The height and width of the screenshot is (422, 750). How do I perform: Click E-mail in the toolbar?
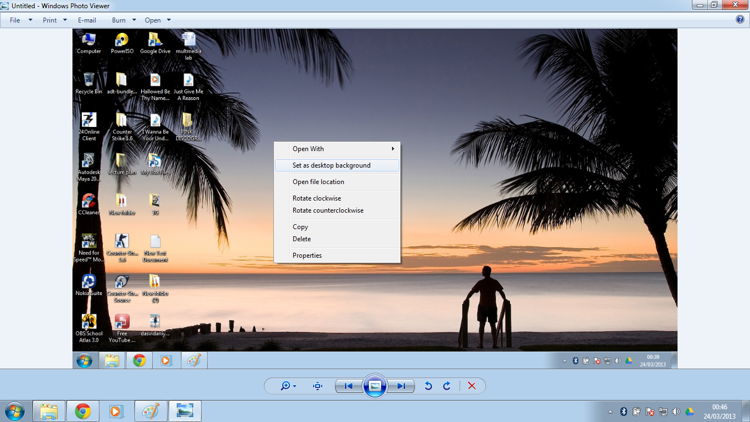(x=87, y=20)
